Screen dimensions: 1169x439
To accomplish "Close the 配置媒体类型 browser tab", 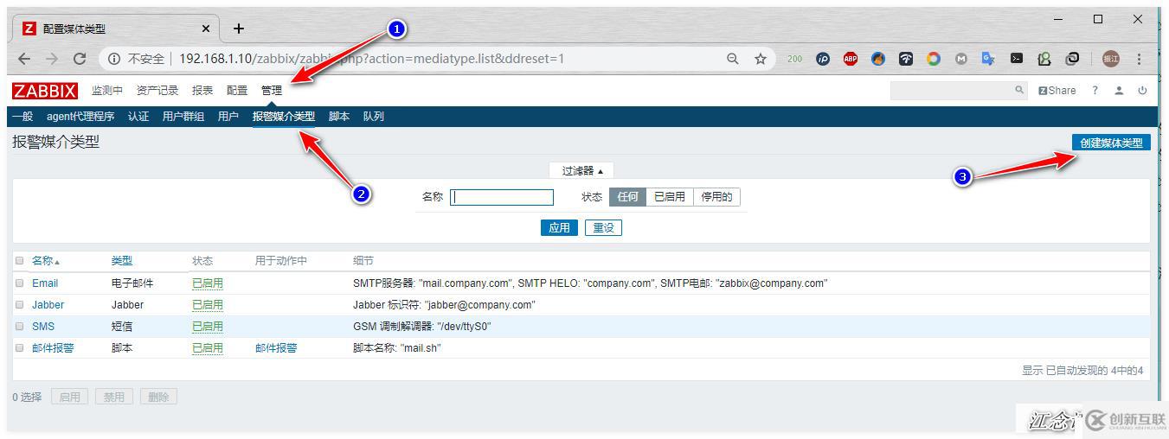I will click(x=205, y=29).
